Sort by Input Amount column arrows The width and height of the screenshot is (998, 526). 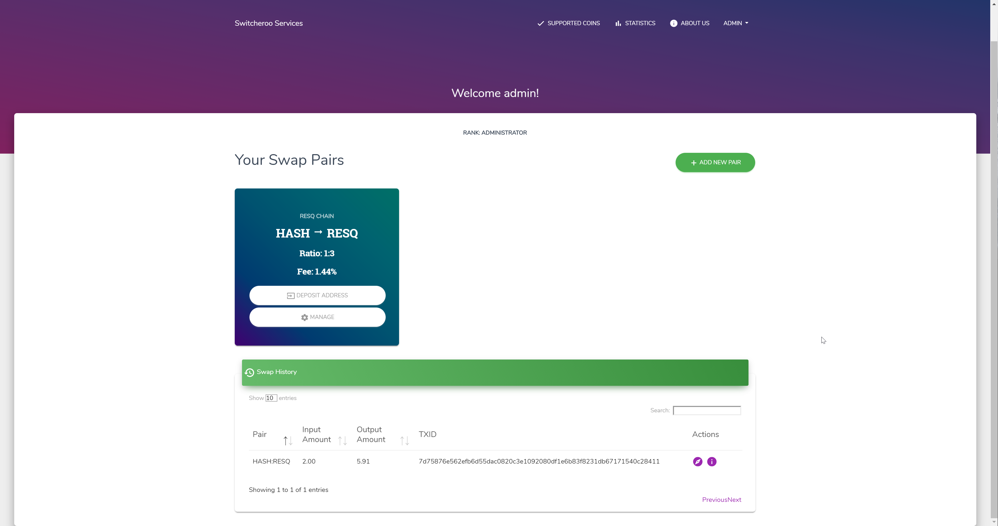click(x=342, y=440)
